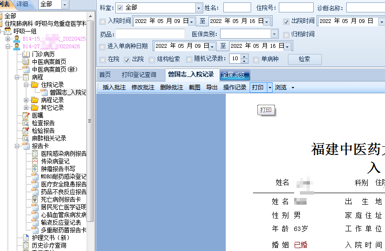This screenshot has height=251, width=385.
Task: Open the 浏览 toolbar menu
Action: point(284,87)
